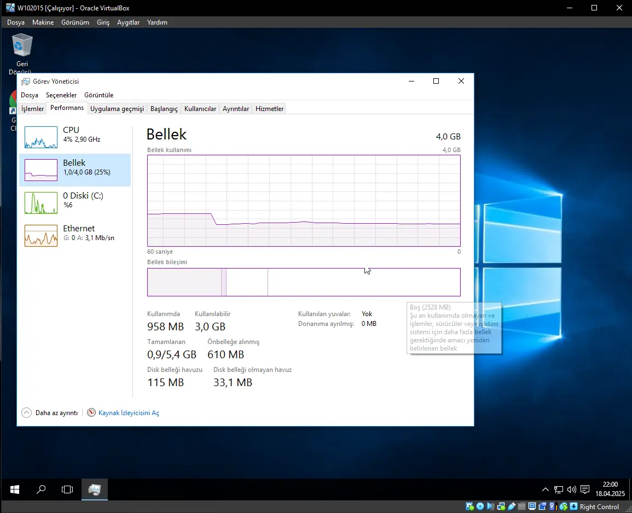Switch to the İşlemler tab

tap(32, 109)
